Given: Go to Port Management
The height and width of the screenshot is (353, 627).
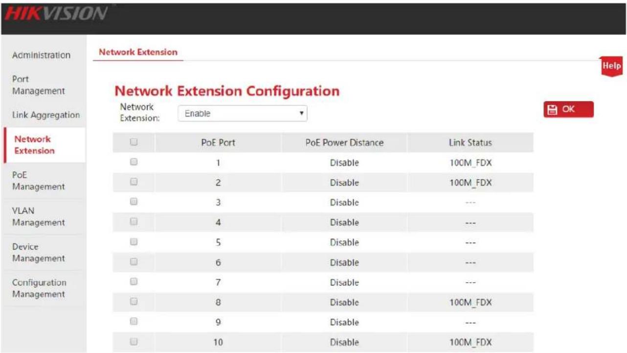Looking at the screenshot, I should [38, 85].
